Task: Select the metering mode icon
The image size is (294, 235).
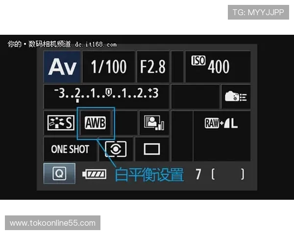Action: 116,149
